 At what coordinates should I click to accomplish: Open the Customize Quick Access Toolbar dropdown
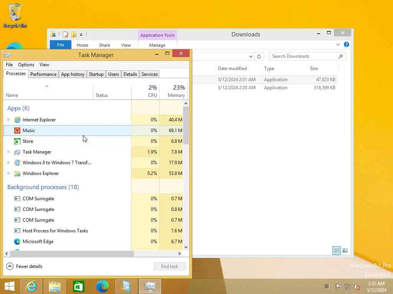pyautogui.click(x=81, y=35)
